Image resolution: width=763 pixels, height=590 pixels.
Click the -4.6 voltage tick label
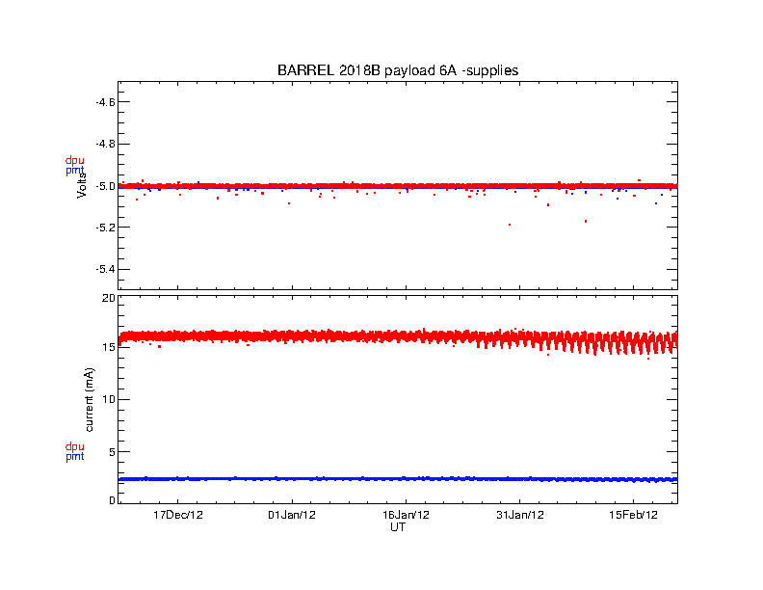[x=106, y=102]
